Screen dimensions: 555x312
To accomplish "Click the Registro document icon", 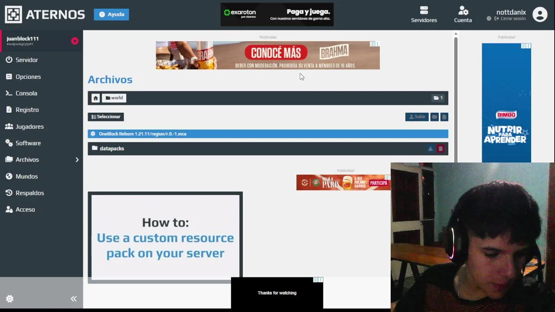I will point(9,110).
